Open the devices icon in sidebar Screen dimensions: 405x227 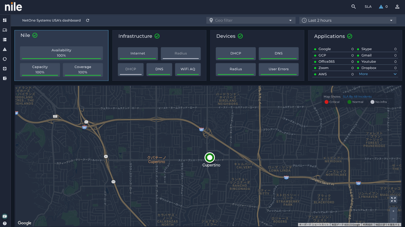click(x=5, y=30)
